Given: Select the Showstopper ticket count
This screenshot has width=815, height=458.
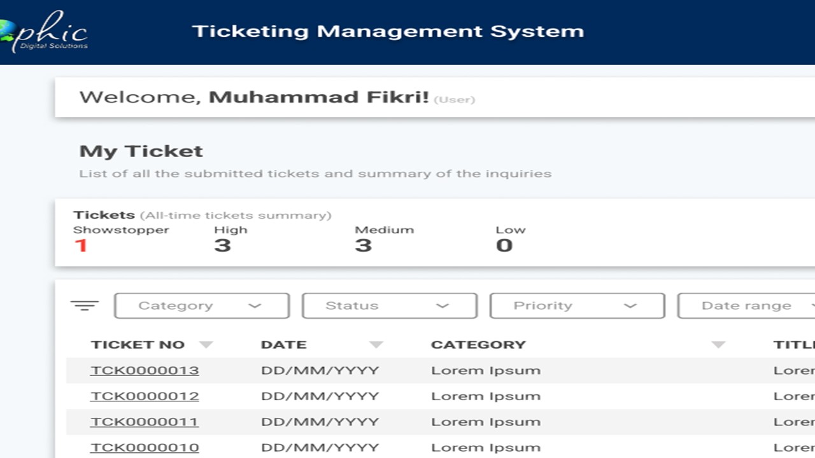Looking at the screenshot, I should coord(81,246).
